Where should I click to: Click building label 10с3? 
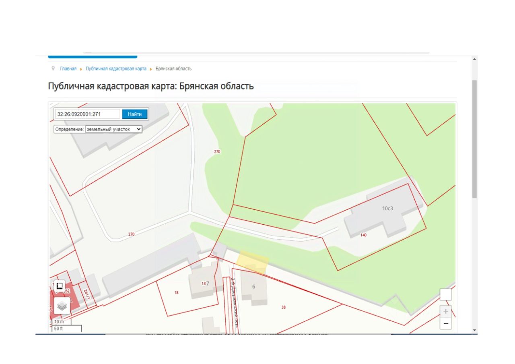387,209
